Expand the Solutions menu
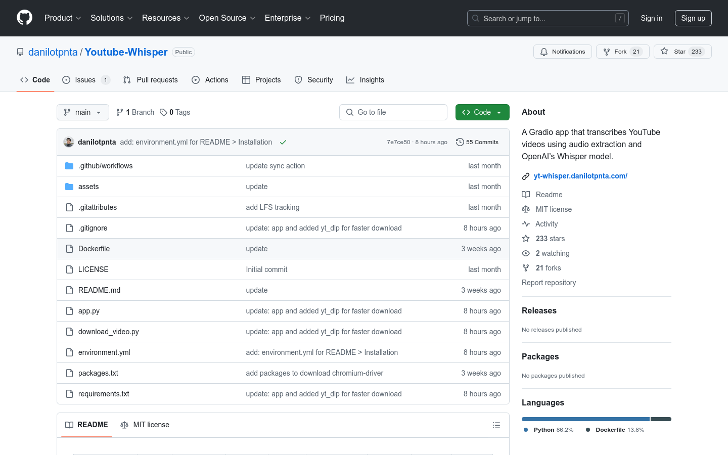This screenshot has width=728, height=455. click(x=112, y=18)
